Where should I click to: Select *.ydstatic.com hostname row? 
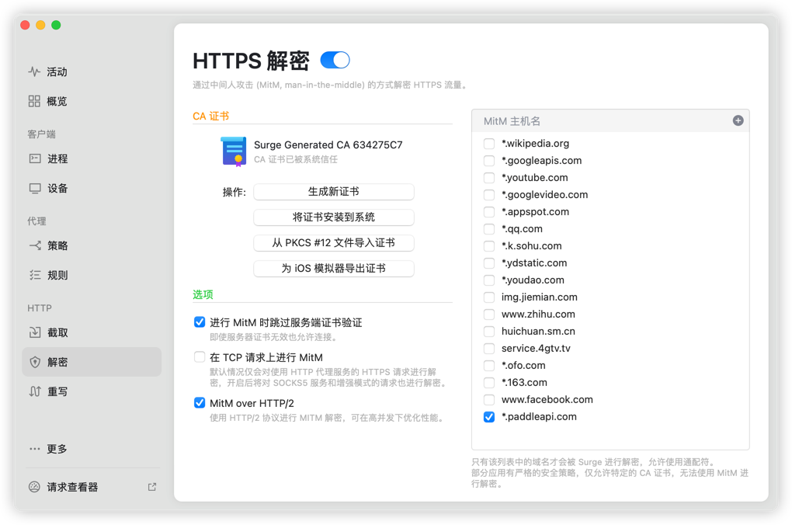click(610, 263)
